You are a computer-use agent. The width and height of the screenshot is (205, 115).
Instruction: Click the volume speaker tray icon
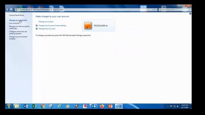[x=178, y=106]
